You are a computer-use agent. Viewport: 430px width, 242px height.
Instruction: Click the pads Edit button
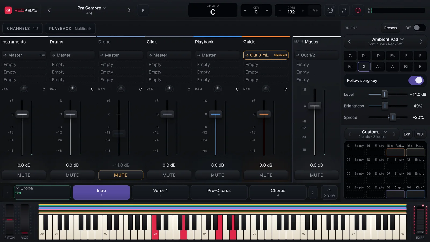click(x=407, y=134)
